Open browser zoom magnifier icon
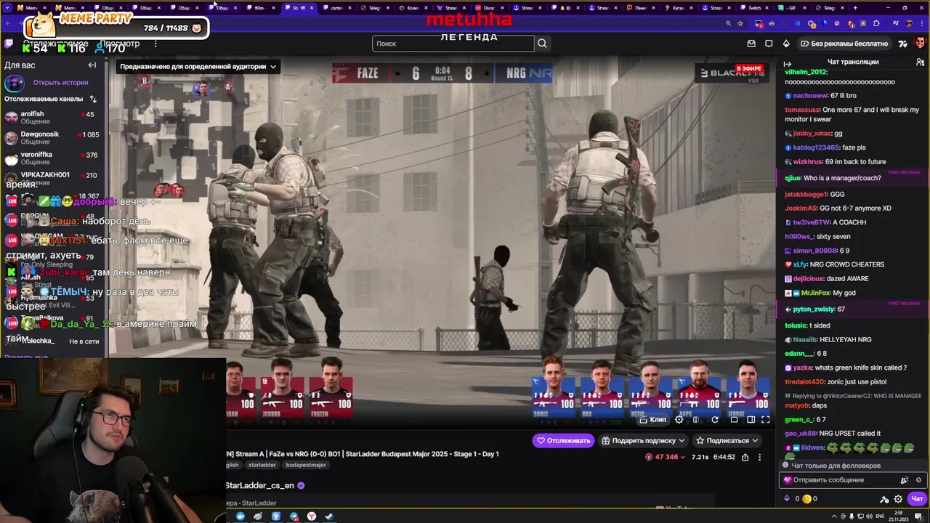The image size is (930, 523). [728, 23]
